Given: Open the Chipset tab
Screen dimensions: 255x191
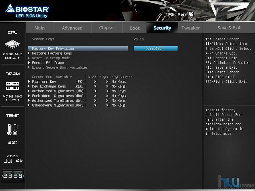Looking at the screenshot, I should (107, 28).
